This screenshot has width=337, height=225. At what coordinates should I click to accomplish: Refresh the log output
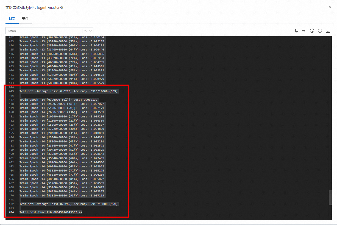pyautogui.click(x=320, y=31)
